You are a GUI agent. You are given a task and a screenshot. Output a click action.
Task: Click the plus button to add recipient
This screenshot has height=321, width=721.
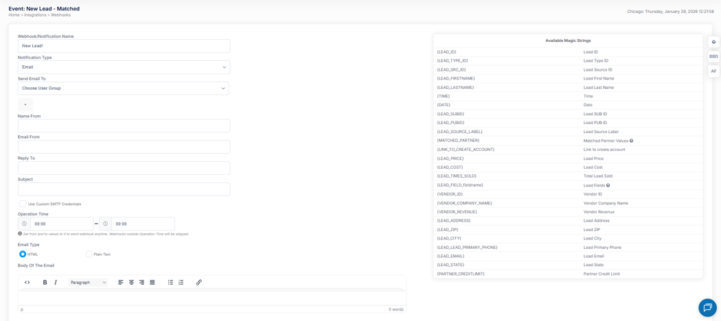[x=25, y=105]
